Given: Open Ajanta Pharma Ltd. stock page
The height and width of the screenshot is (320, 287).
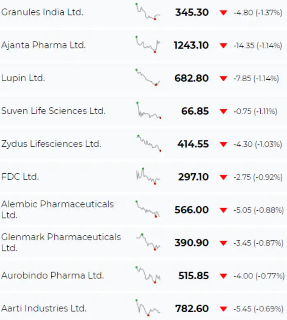Looking at the screenshot, I should (x=43, y=45).
